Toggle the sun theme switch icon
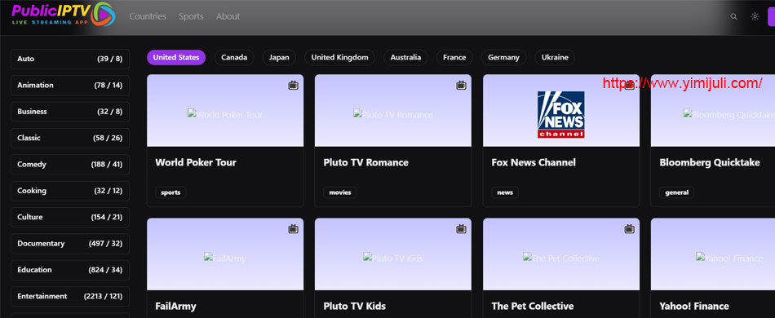The height and width of the screenshot is (318, 775). pos(755,16)
